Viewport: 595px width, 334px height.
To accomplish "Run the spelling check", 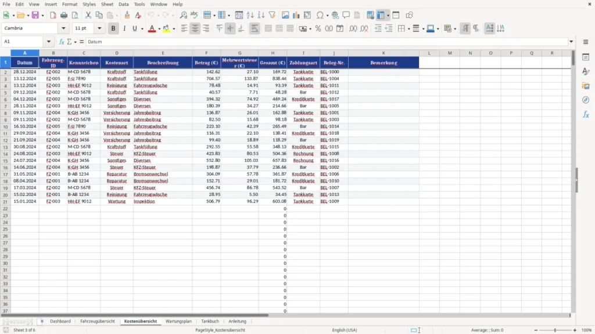I will pyautogui.click(x=194, y=15).
